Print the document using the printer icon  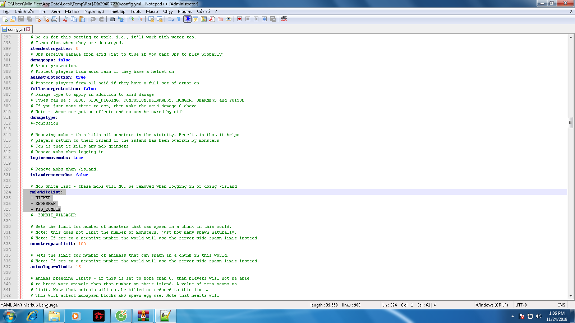pyautogui.click(x=54, y=19)
